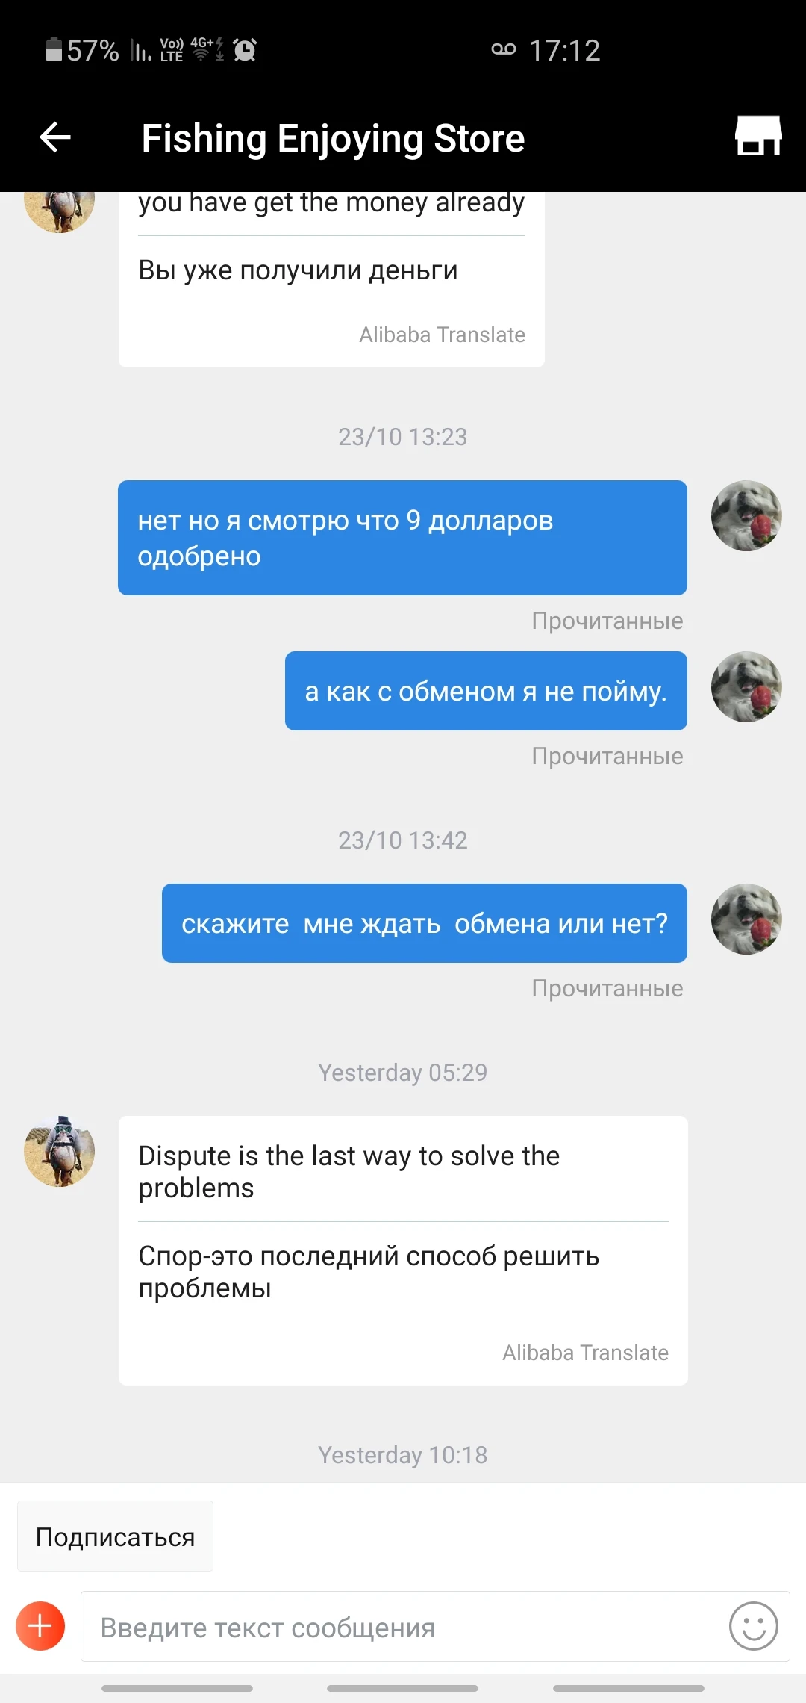Tap the red plus attachment button
The height and width of the screenshot is (1703, 806).
[x=40, y=1626]
